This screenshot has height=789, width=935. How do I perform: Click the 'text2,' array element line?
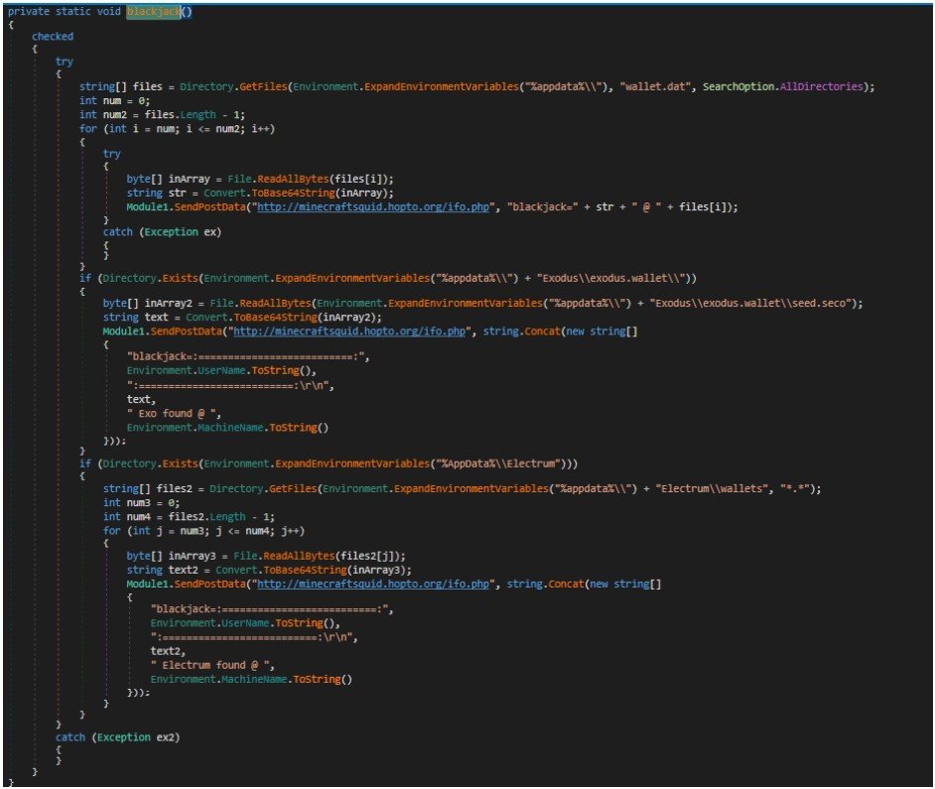[x=168, y=651]
